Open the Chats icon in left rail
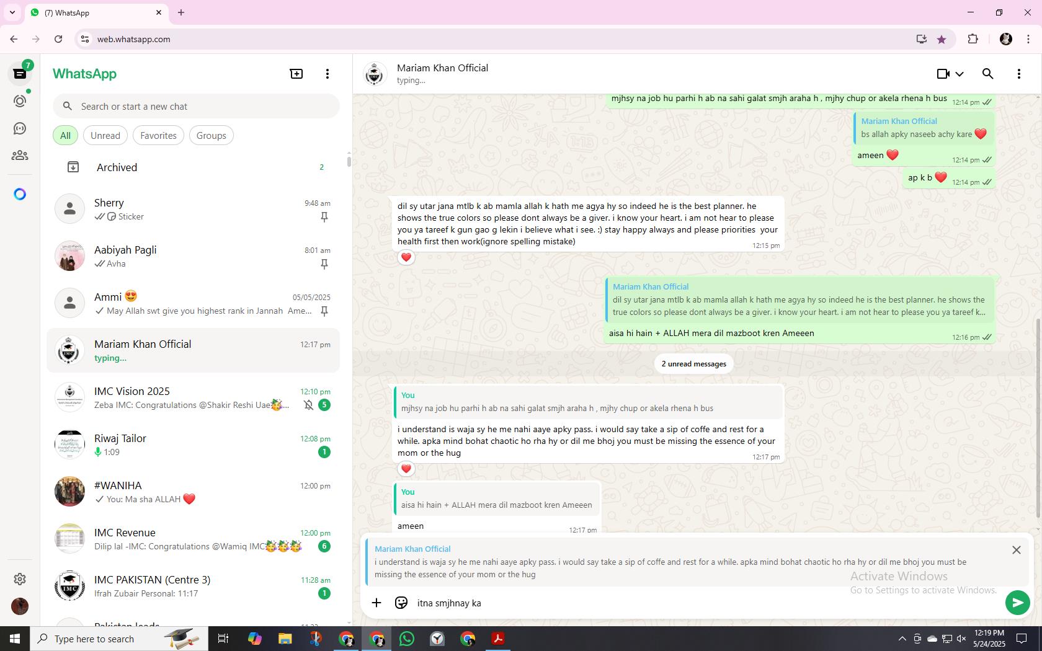The width and height of the screenshot is (1042, 651). tap(20, 74)
